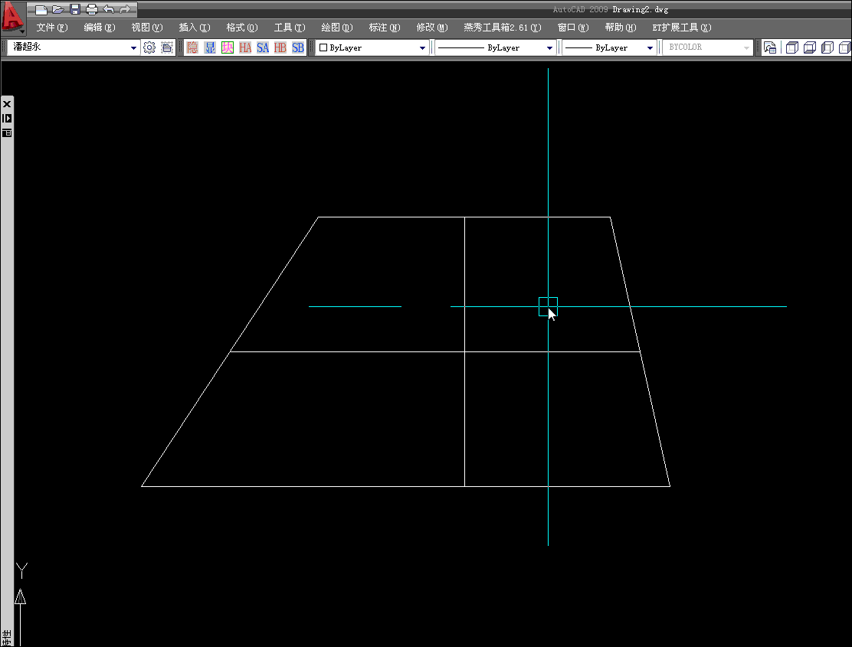Click the SA toolbar button

point(263,47)
